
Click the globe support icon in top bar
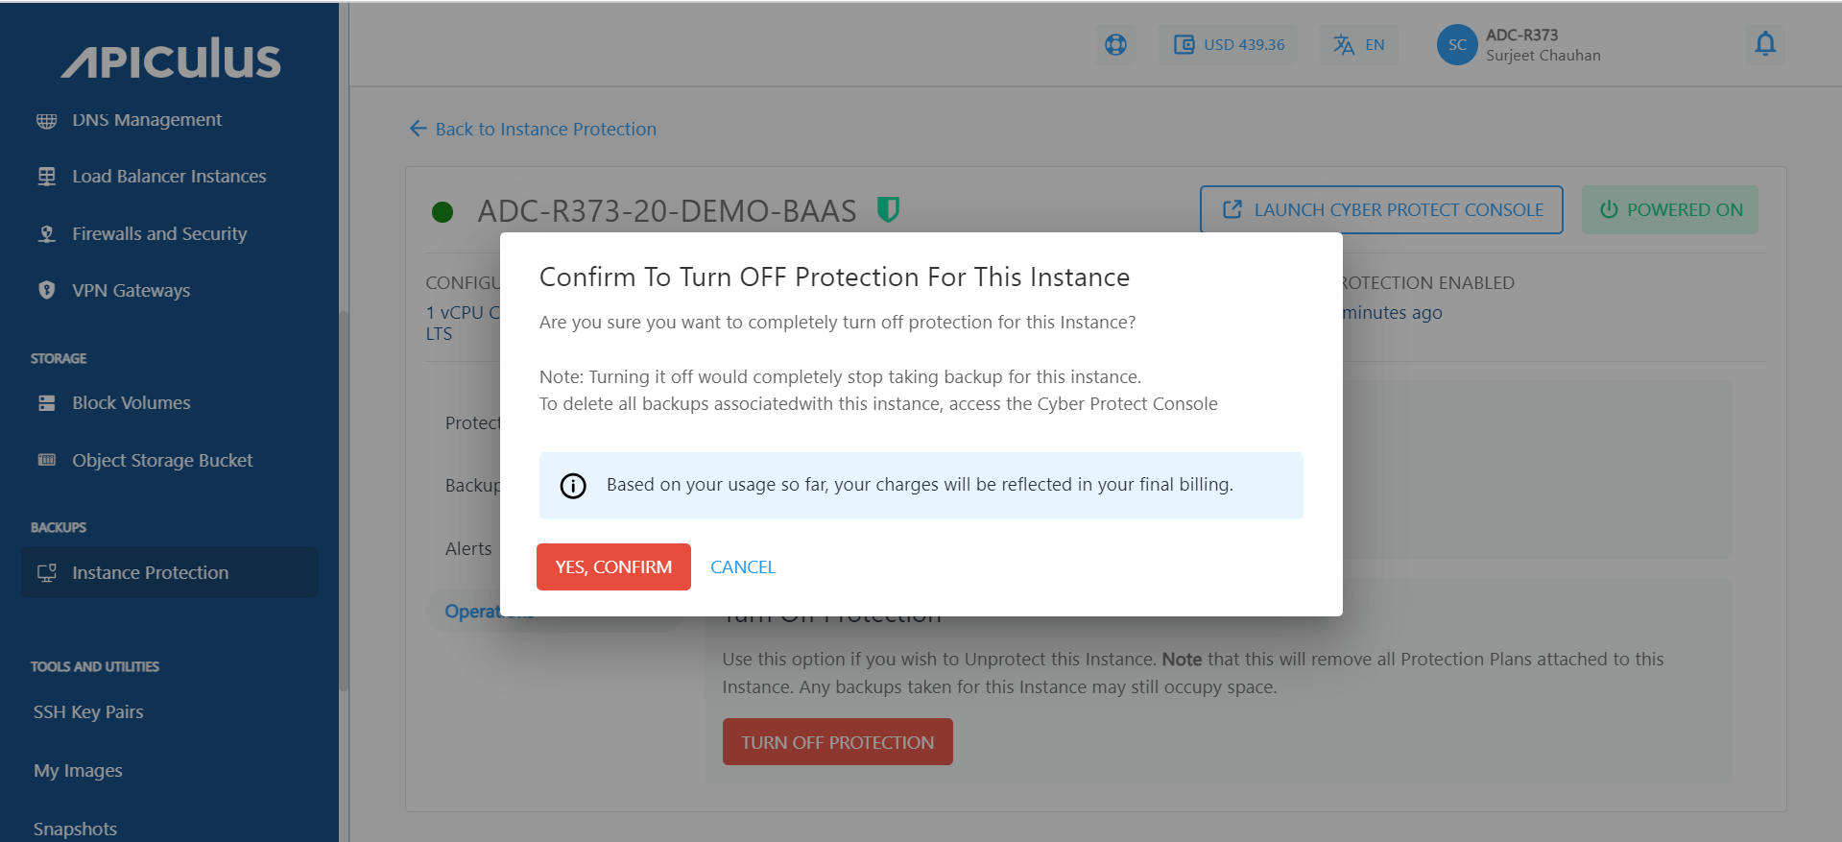pyautogui.click(x=1114, y=44)
